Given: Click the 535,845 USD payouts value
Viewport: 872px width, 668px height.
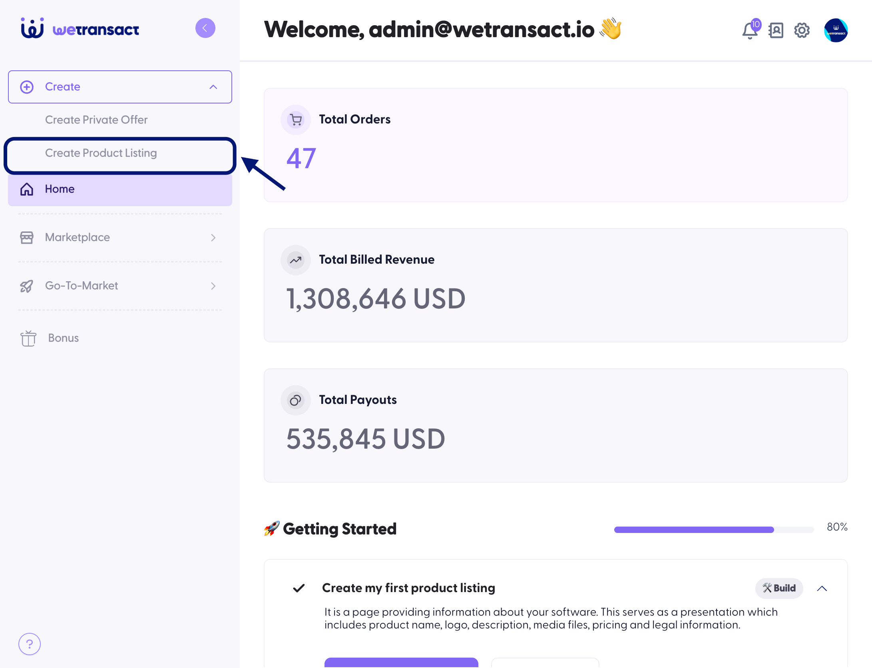Looking at the screenshot, I should (366, 439).
